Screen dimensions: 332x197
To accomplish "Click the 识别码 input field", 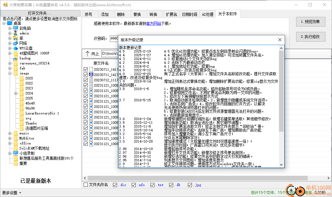I will [114, 38].
